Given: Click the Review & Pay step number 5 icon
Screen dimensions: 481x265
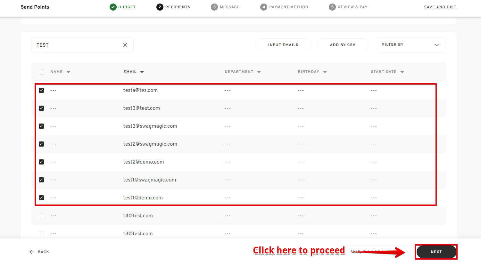Looking at the screenshot, I should (x=332, y=7).
